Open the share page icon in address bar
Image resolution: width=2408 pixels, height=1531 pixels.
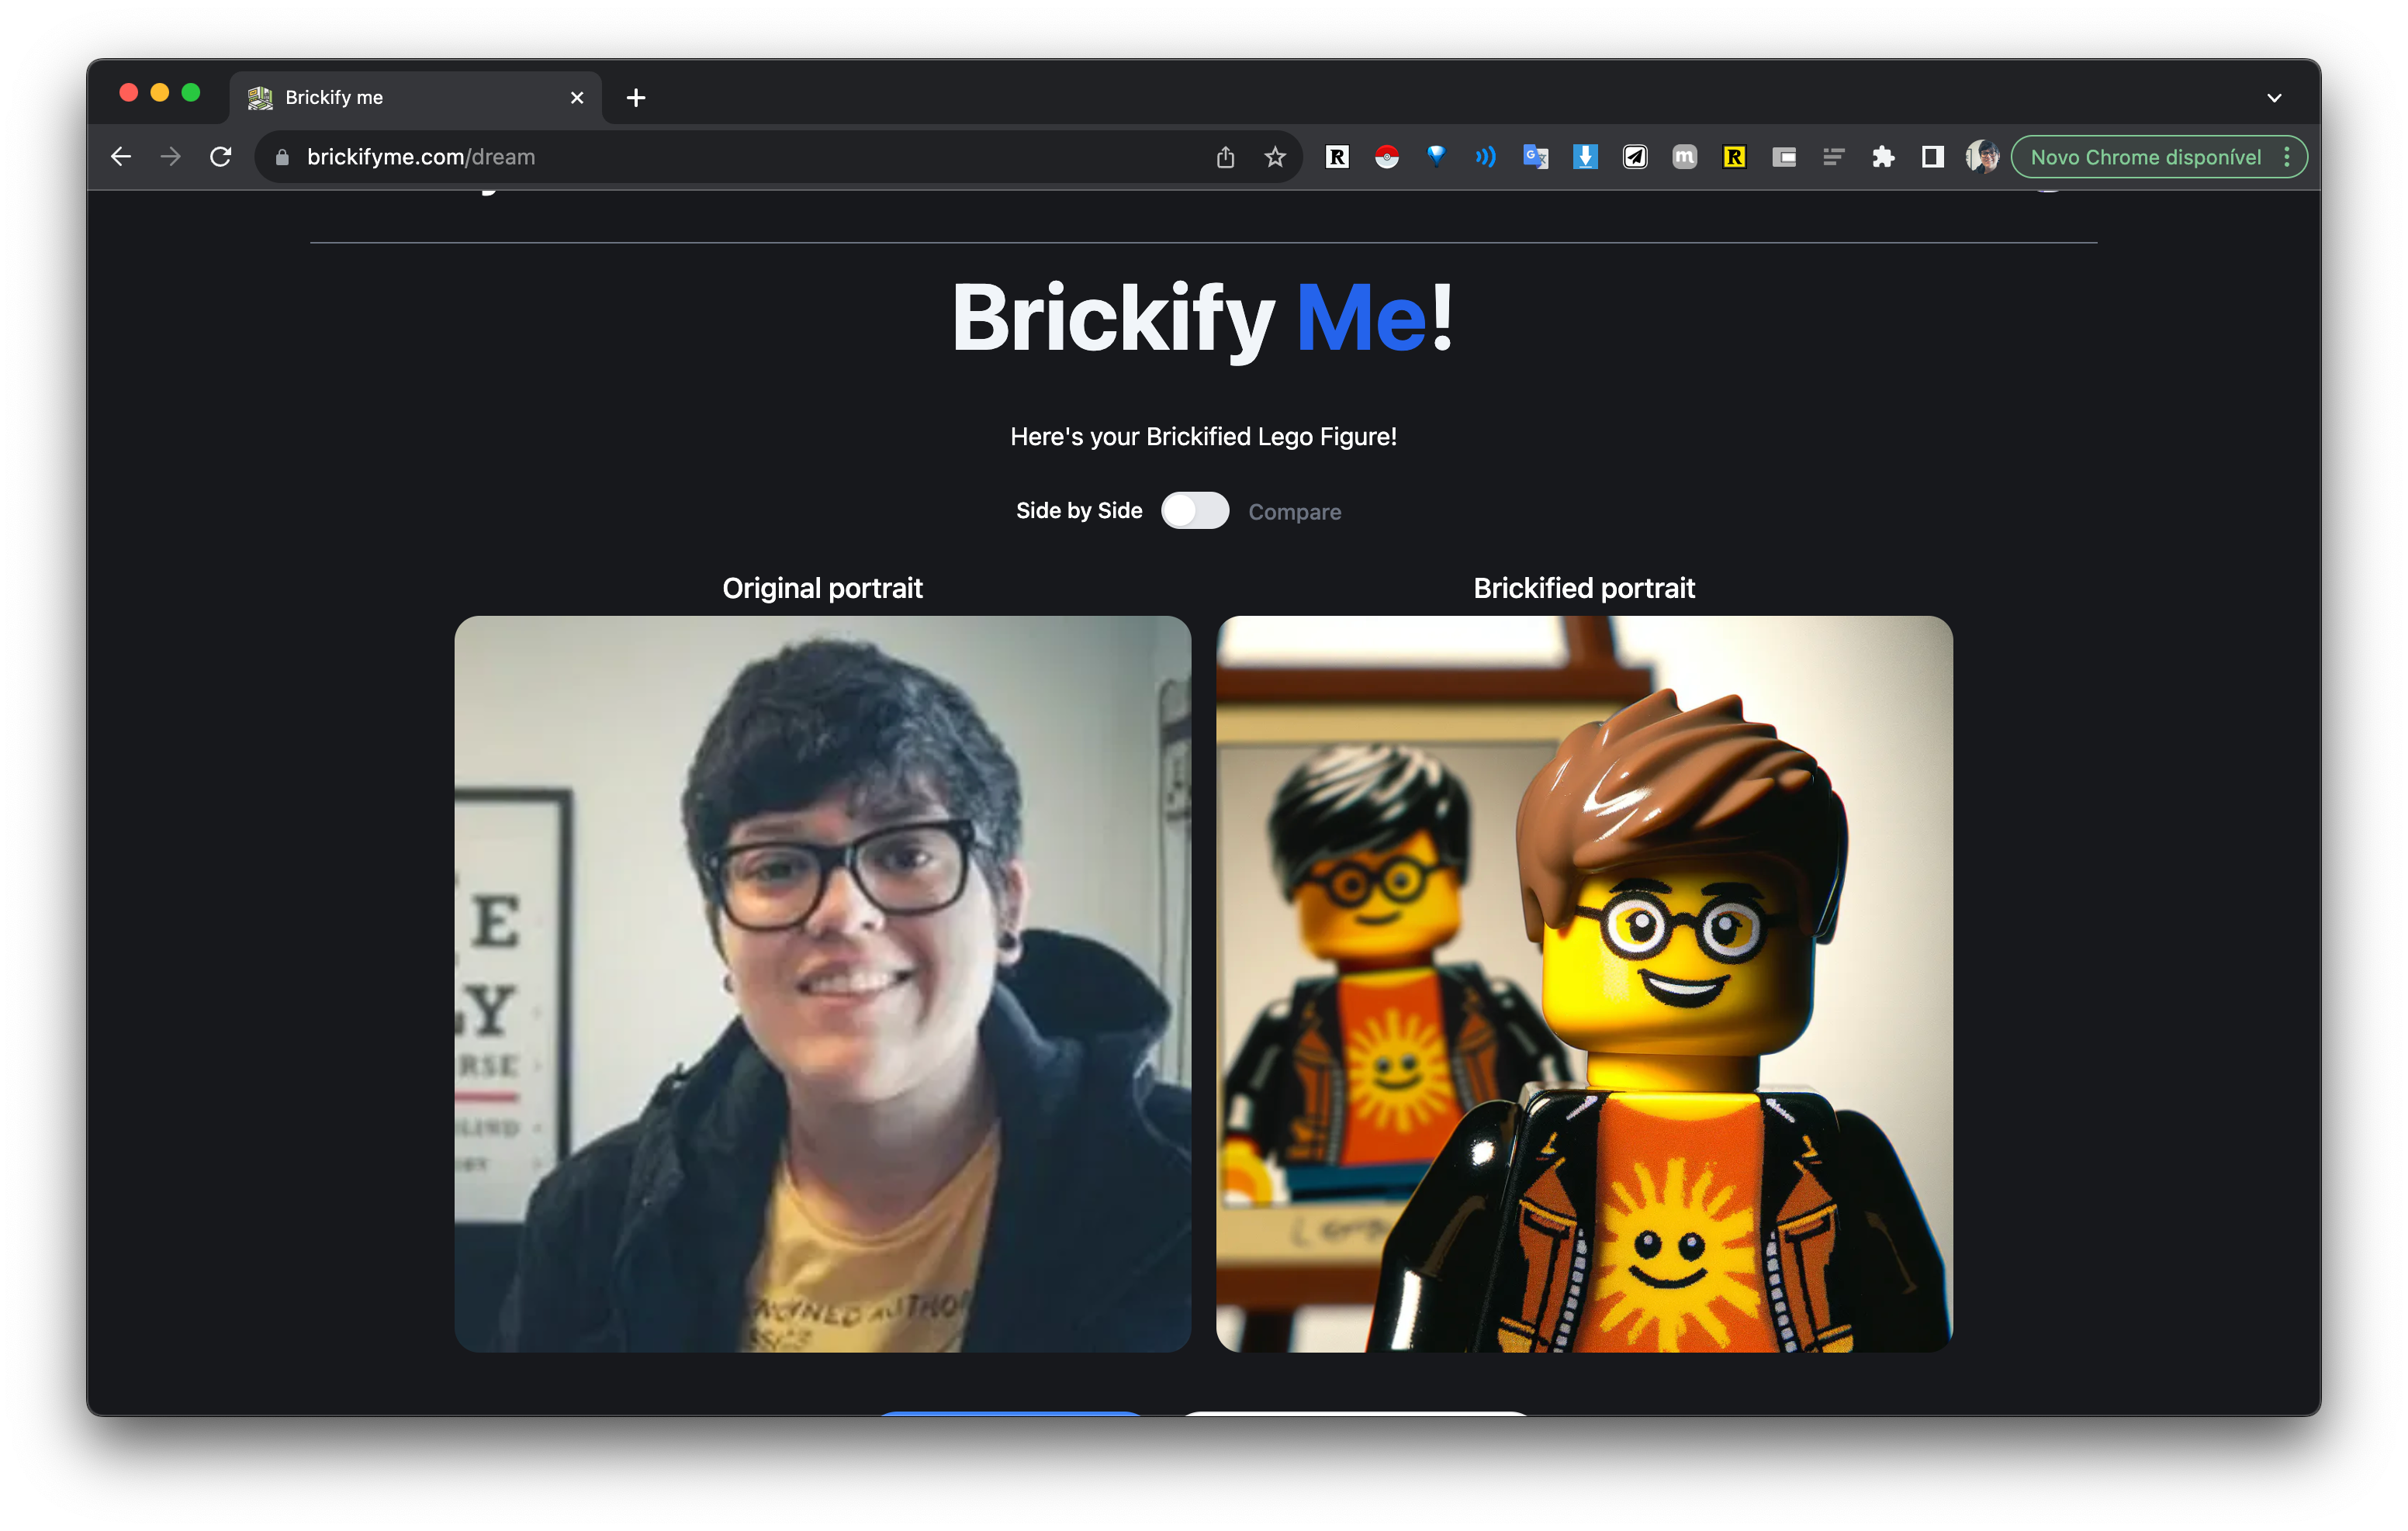[1225, 157]
